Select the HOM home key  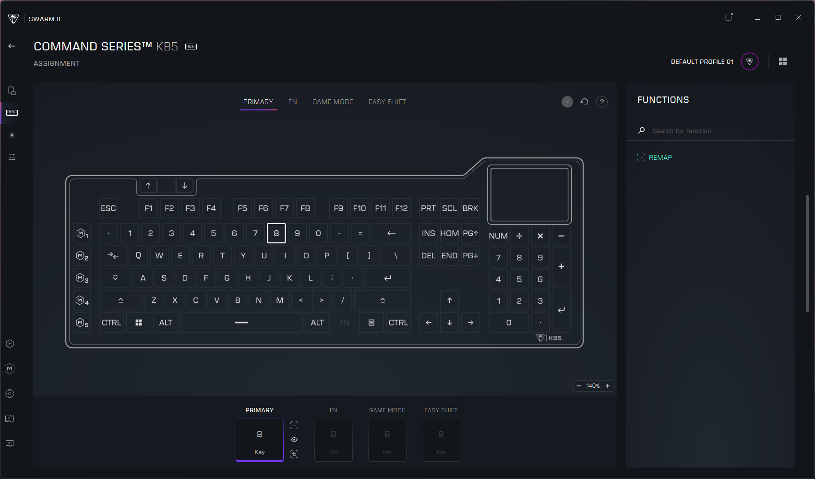click(449, 234)
